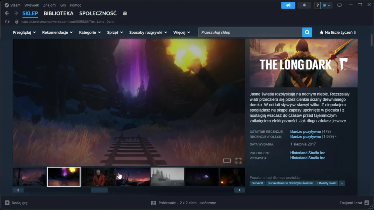Switch to the SPOŁECZNOŚĆ tab
The width and height of the screenshot is (374, 210).
pos(98,13)
